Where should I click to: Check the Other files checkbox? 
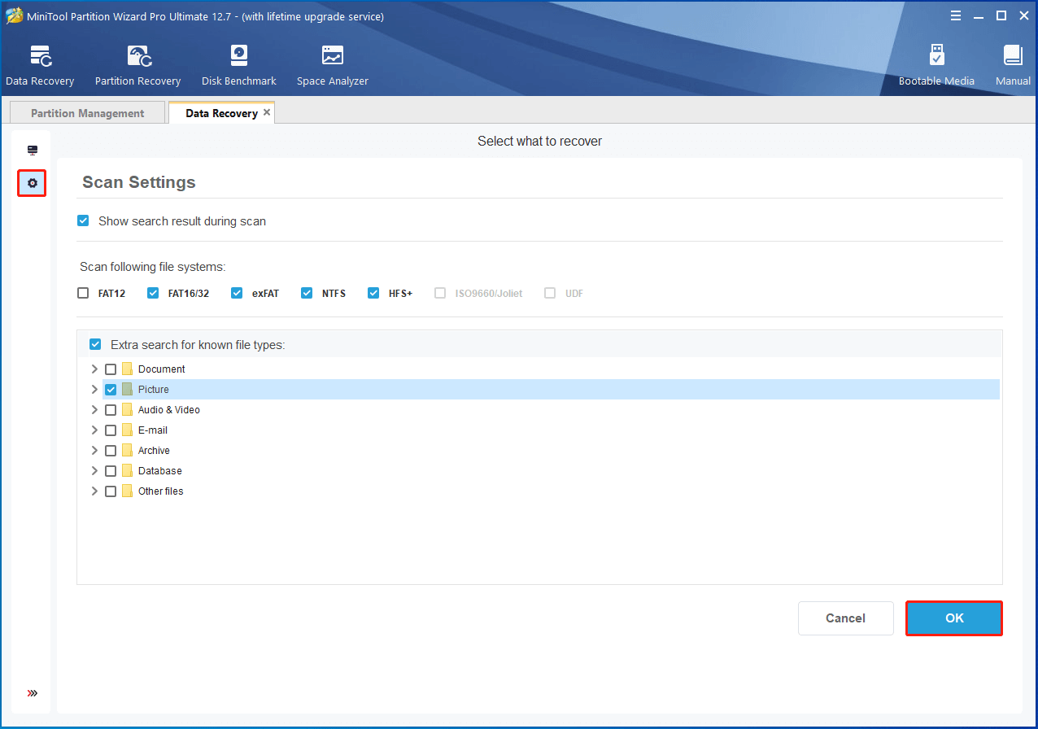(x=111, y=491)
